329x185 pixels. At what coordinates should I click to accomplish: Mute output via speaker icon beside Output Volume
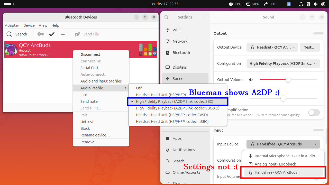[251, 80]
